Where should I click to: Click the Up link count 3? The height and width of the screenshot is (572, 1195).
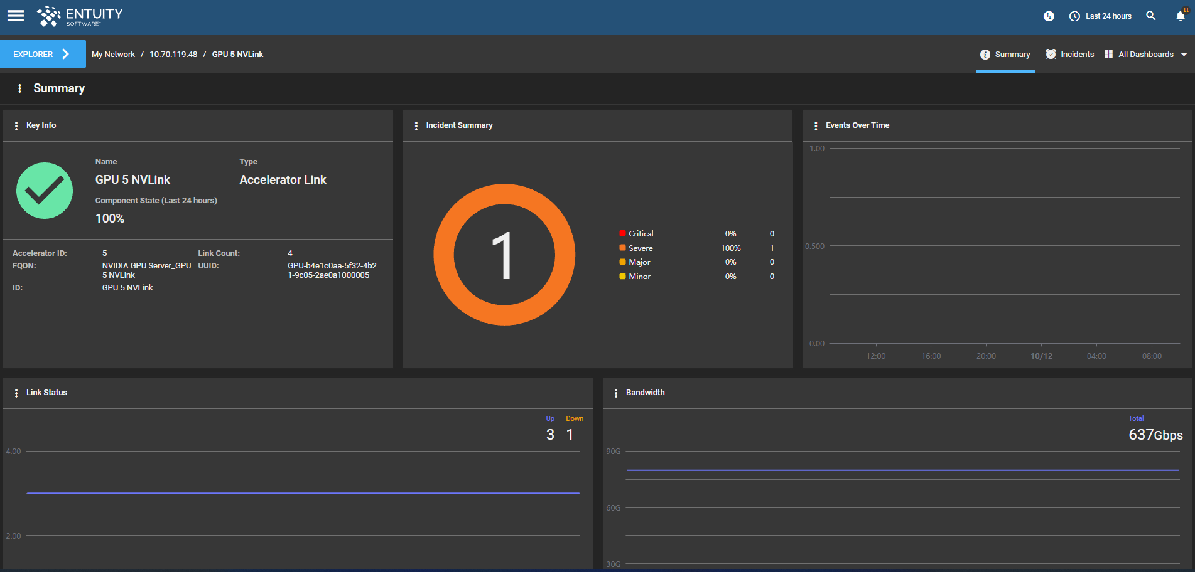550,435
